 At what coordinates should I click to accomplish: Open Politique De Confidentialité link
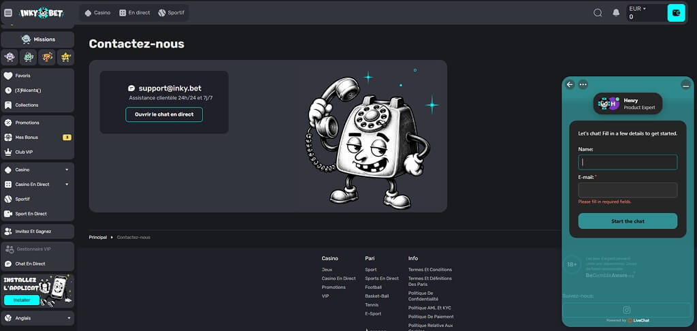pyautogui.click(x=423, y=296)
